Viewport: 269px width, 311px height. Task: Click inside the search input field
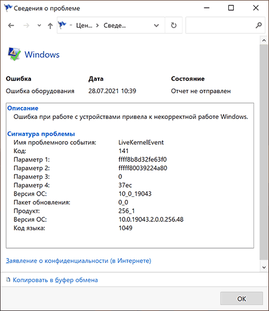tap(221, 25)
